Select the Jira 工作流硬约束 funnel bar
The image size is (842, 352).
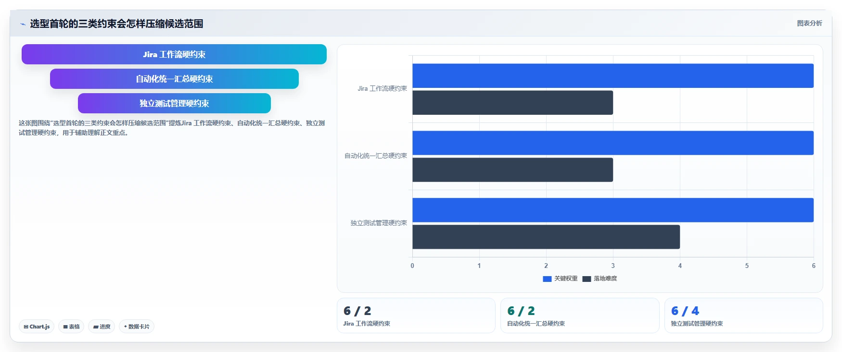click(174, 54)
